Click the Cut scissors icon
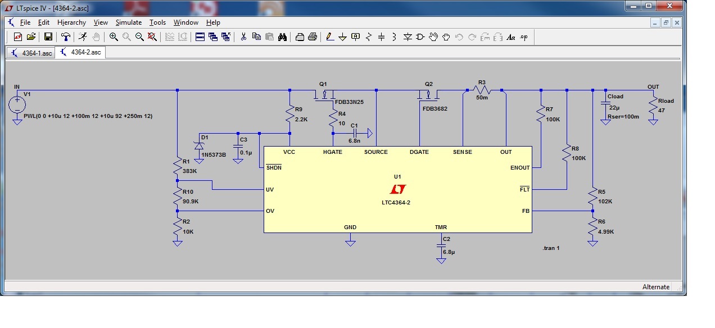Screen dimensions: 715x328 pyautogui.click(x=243, y=37)
